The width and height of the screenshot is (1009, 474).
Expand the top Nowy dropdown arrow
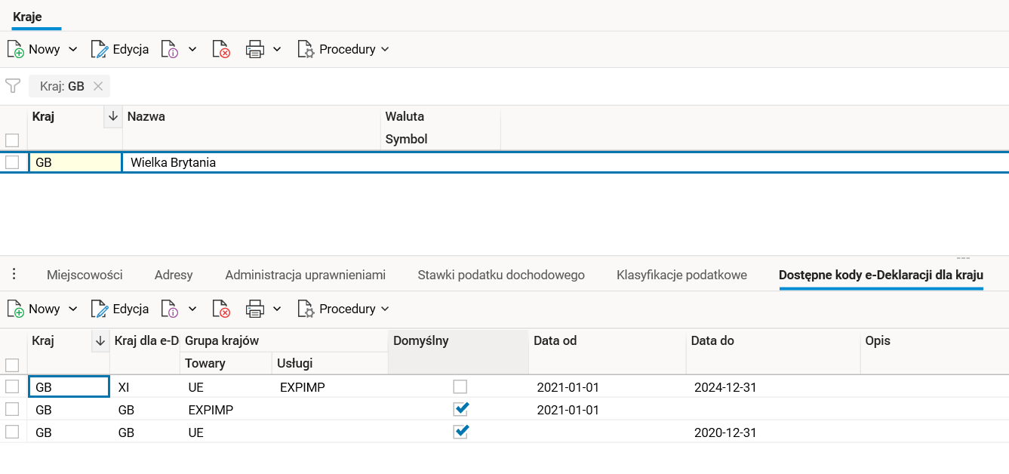pyautogui.click(x=73, y=50)
